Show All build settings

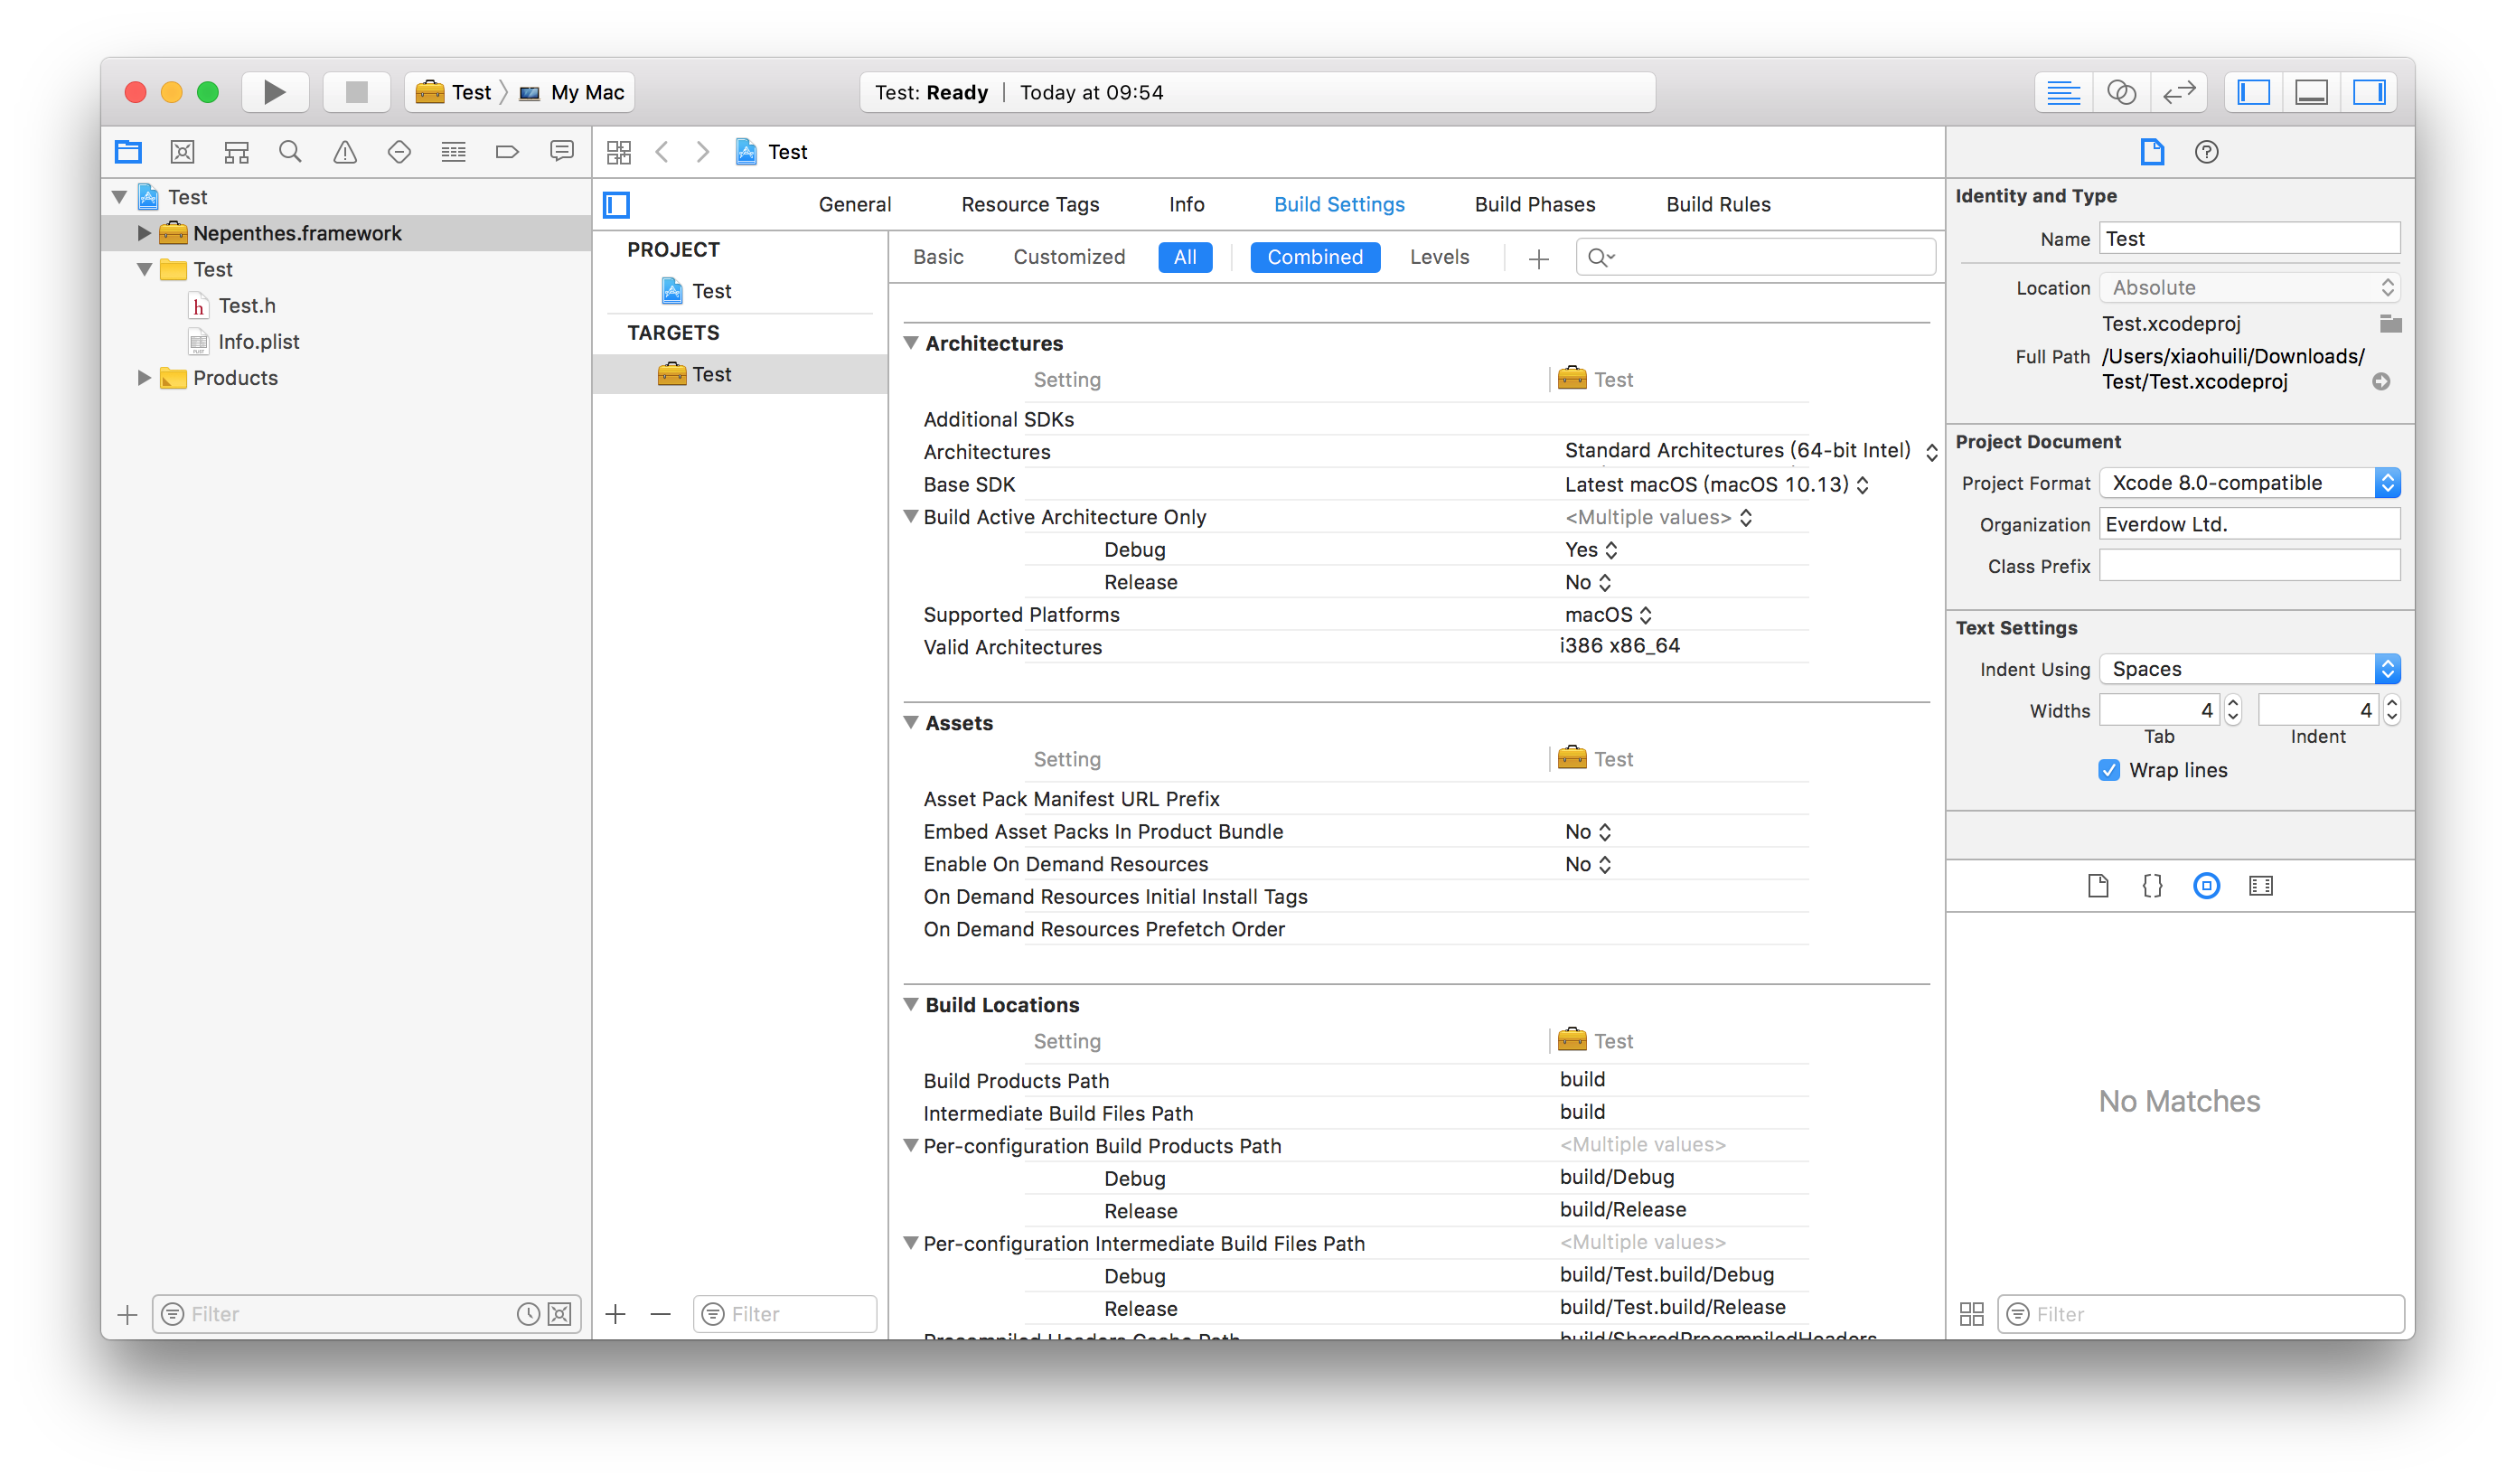1185,257
